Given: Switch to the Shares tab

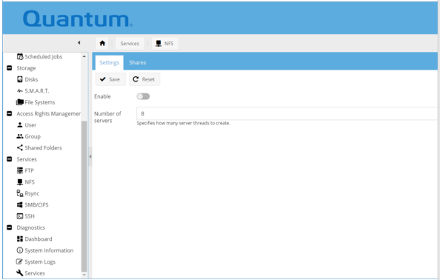Looking at the screenshot, I should point(138,62).
